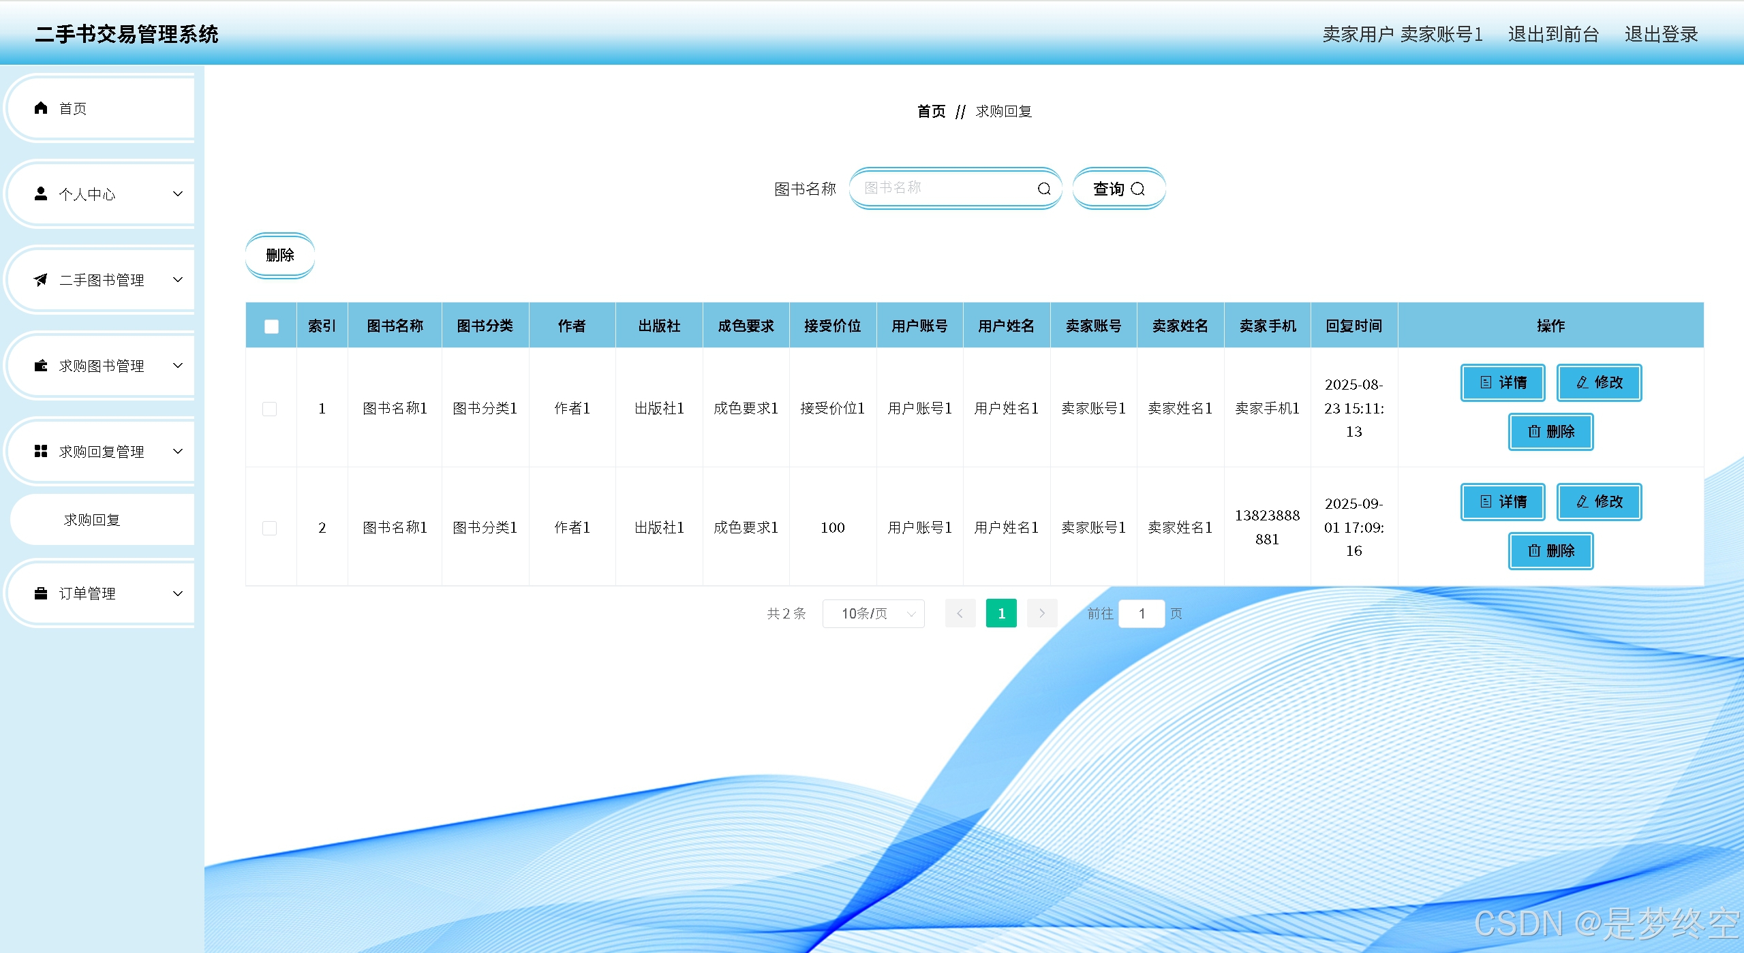
Task: Click 二手图书管理 menu label
Action: coord(102,280)
